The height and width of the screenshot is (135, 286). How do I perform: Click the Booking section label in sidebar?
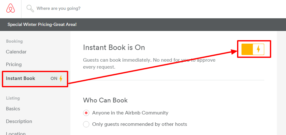coord(14,41)
